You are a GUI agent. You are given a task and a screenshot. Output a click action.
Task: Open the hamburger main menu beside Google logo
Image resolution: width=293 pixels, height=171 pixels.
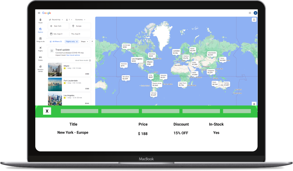point(39,13)
